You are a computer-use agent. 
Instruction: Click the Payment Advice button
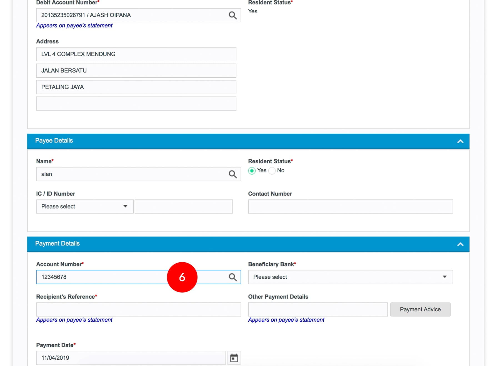click(420, 309)
